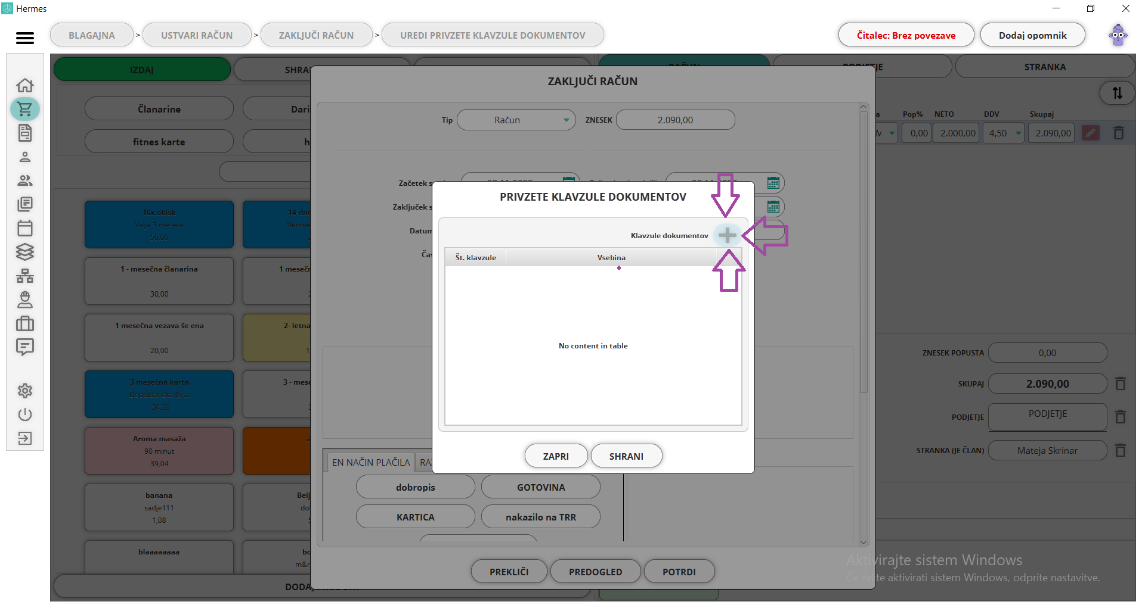
Task: Open the DDV 4,50 dropdown
Action: (1005, 133)
